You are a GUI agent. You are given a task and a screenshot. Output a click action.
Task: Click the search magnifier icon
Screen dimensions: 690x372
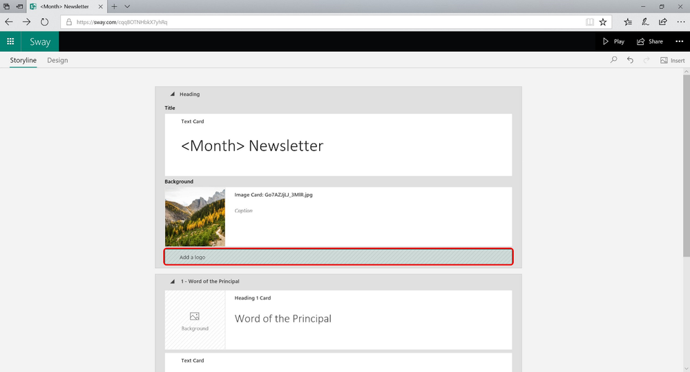click(x=613, y=60)
